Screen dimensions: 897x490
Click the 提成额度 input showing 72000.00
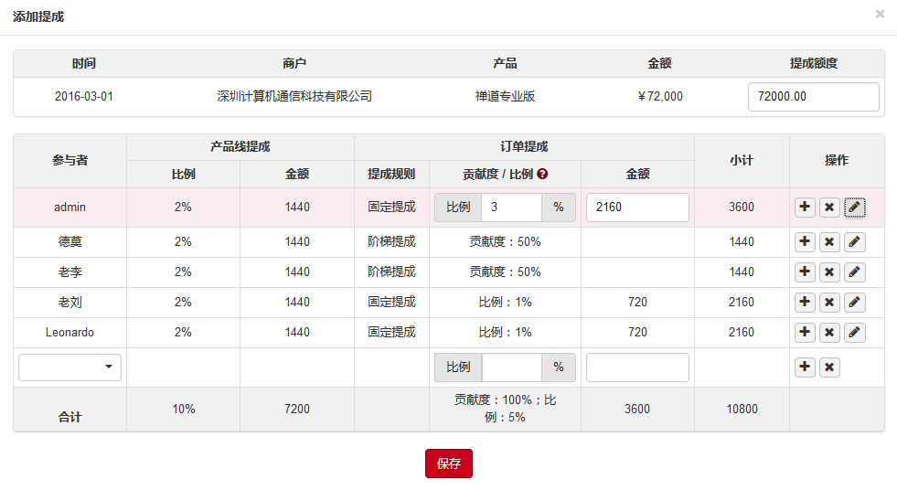[x=813, y=97]
